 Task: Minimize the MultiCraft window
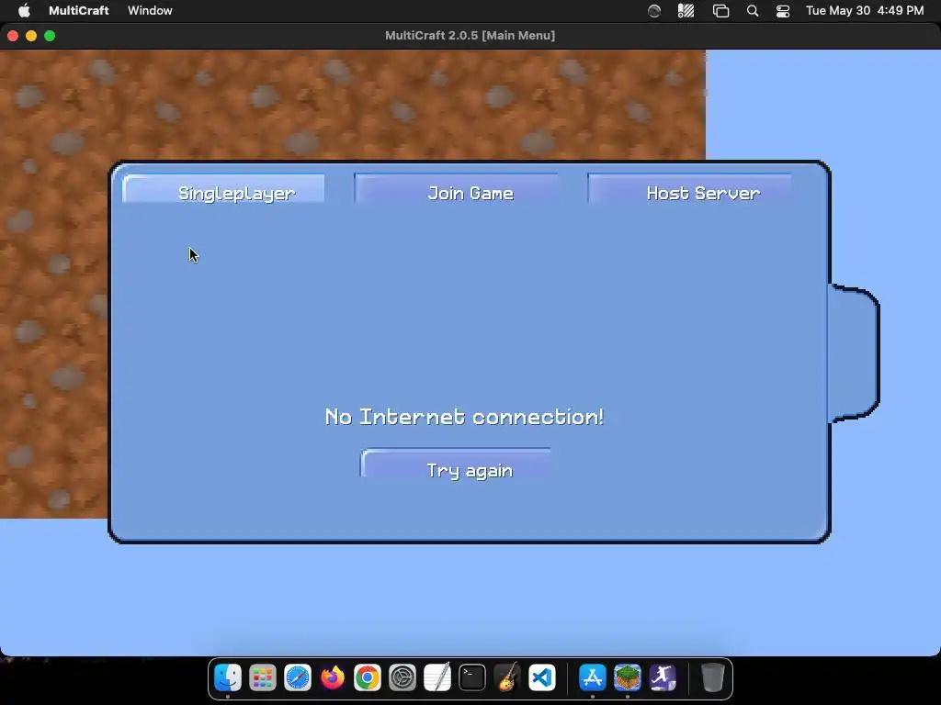click(x=31, y=36)
